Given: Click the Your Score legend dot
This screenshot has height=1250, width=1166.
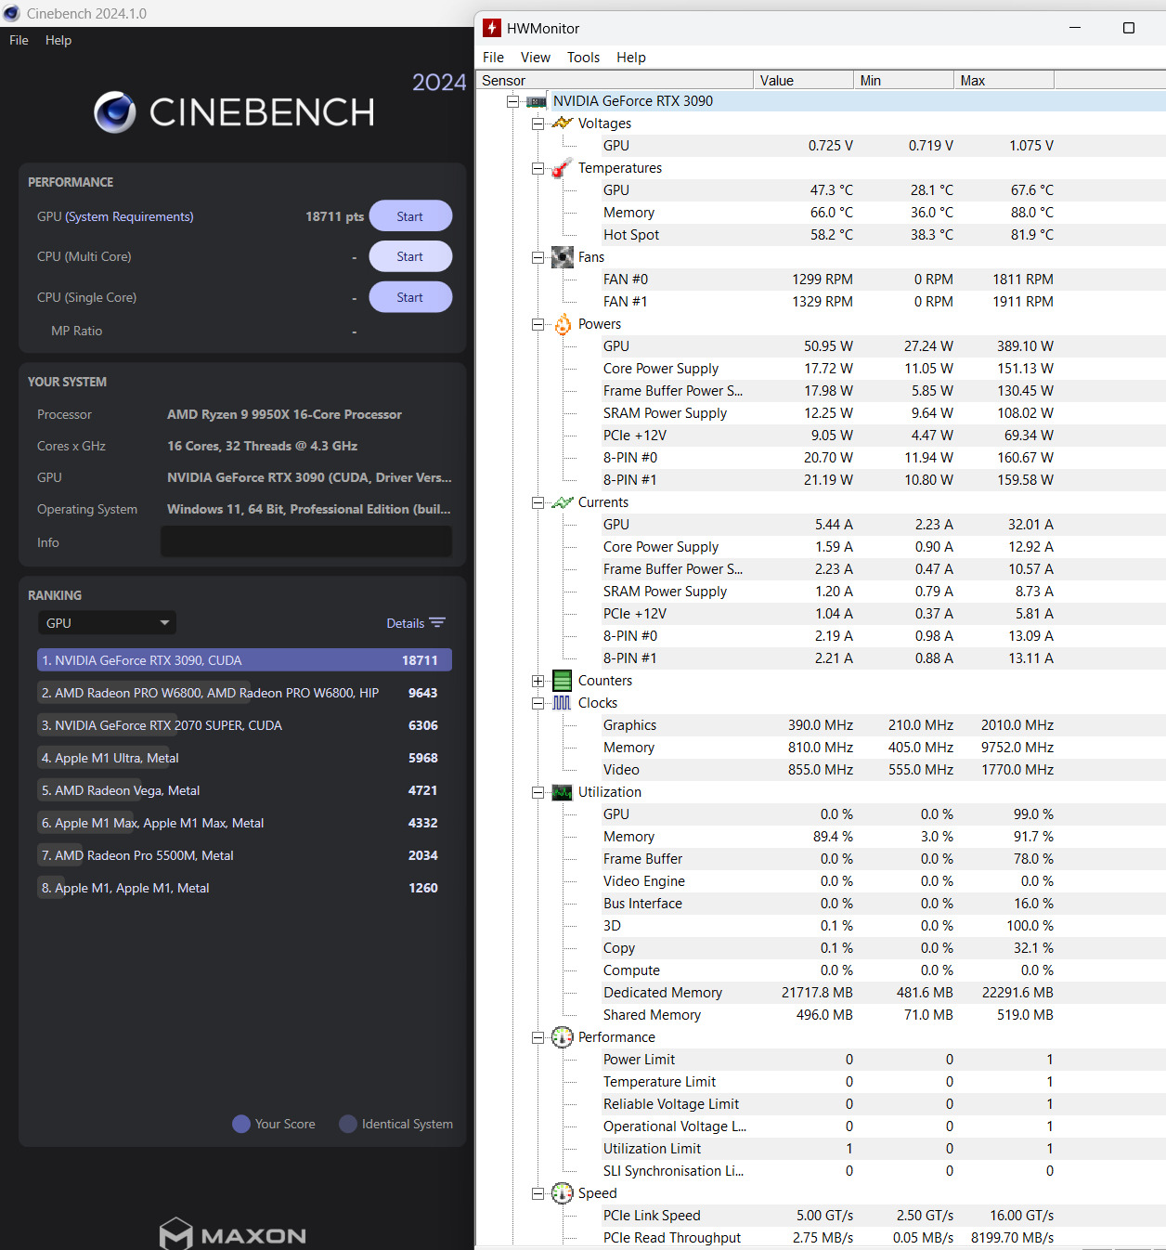Looking at the screenshot, I should tap(241, 1124).
